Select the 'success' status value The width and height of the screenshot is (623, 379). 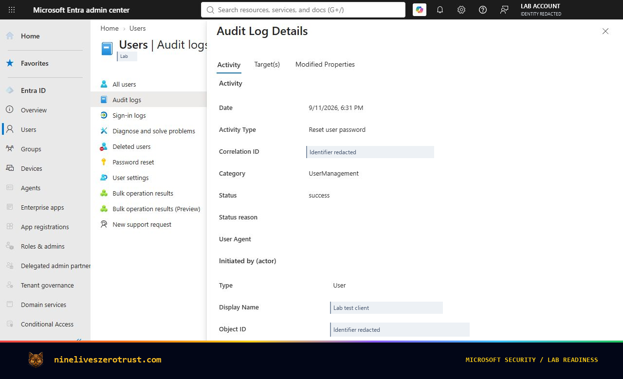(x=319, y=196)
